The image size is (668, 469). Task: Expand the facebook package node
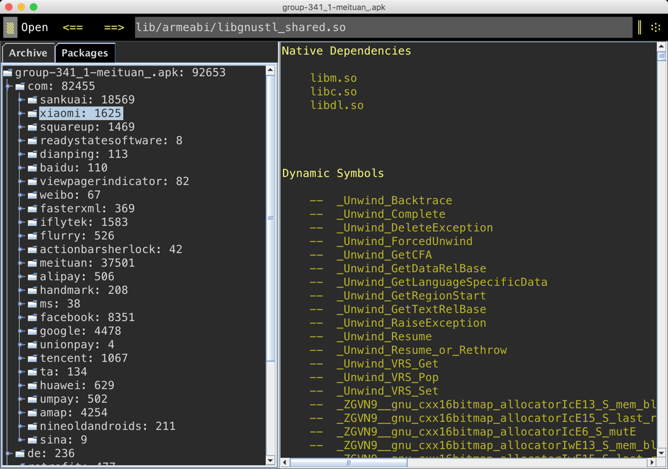[x=21, y=317]
